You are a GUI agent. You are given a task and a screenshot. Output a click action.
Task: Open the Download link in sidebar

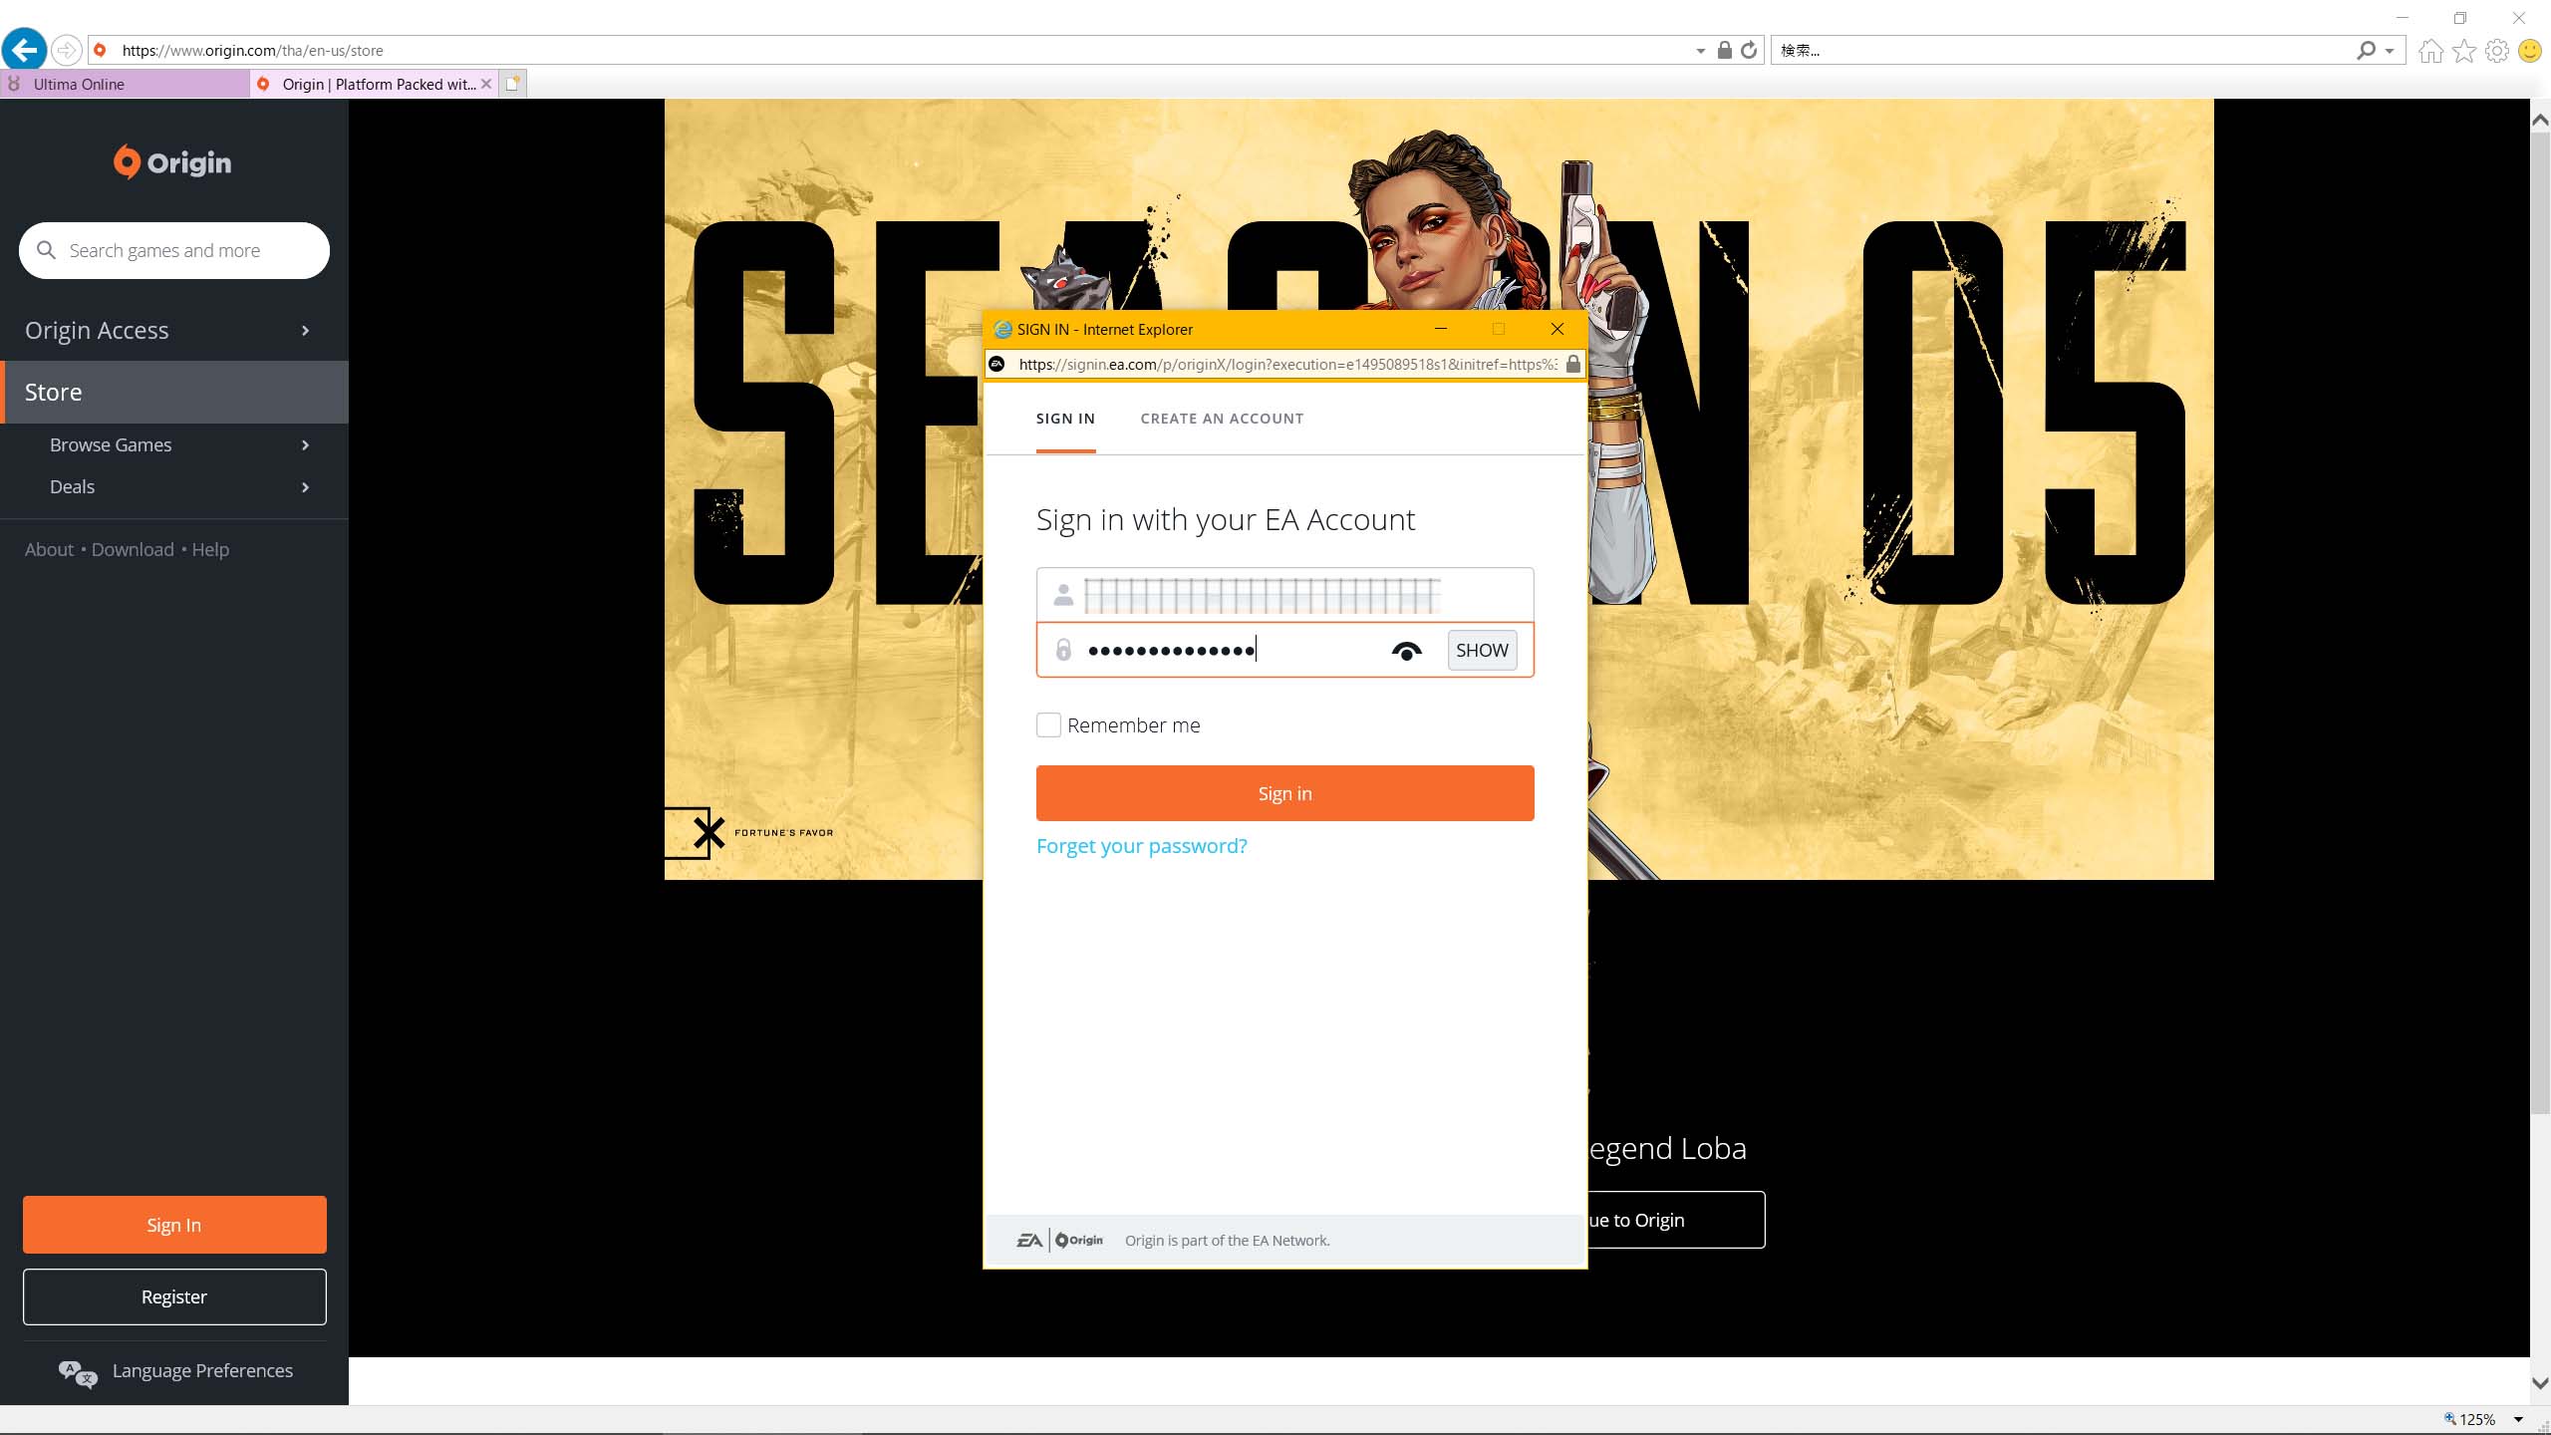coord(133,549)
